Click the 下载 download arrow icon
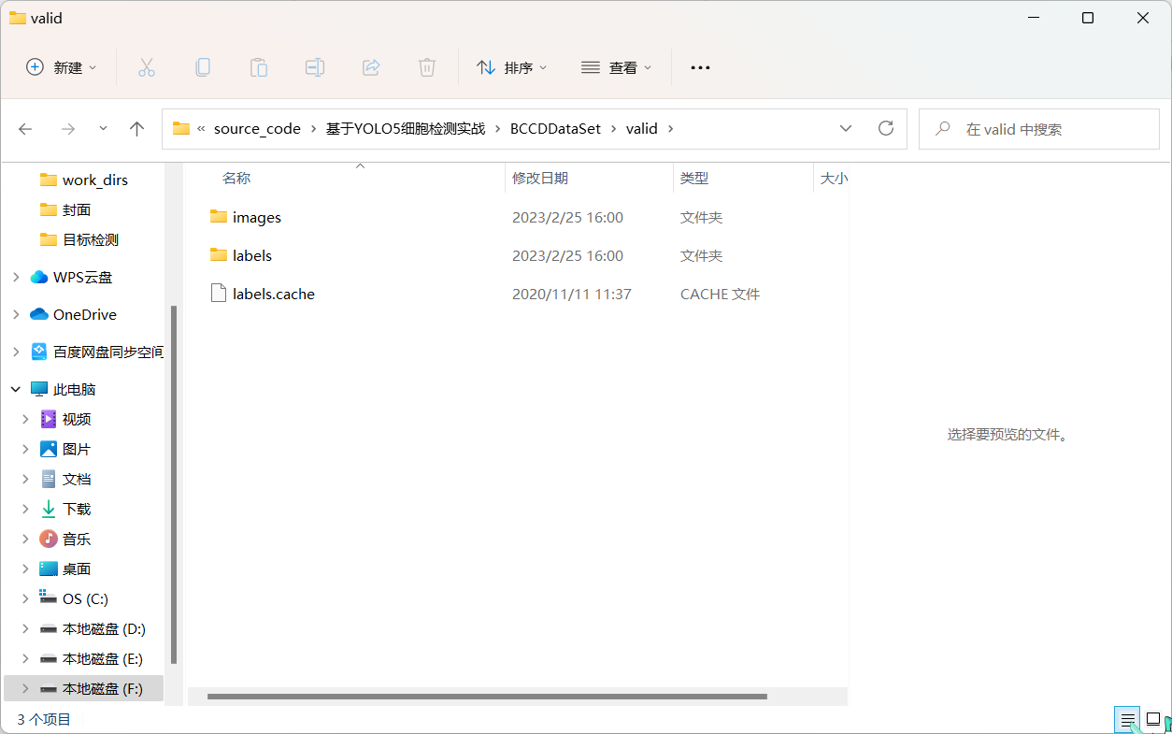1172x734 pixels. coord(49,509)
